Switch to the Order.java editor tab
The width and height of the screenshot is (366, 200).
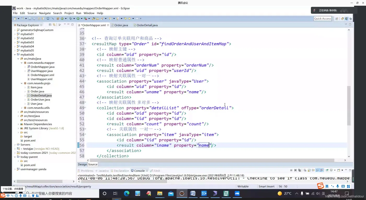[119, 25]
